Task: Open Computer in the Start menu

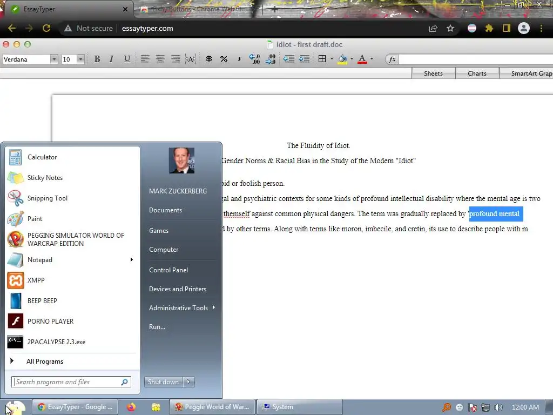Action: [164, 250]
